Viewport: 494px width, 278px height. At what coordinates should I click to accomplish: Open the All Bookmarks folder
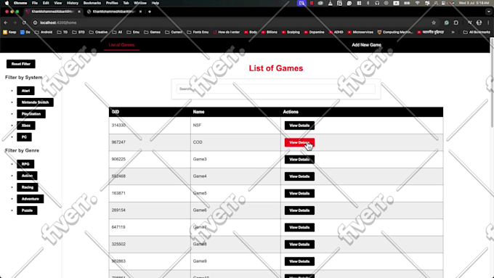477,32
